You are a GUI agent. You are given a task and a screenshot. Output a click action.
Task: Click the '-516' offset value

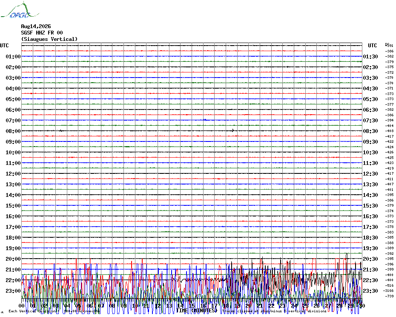pos(390,285)
